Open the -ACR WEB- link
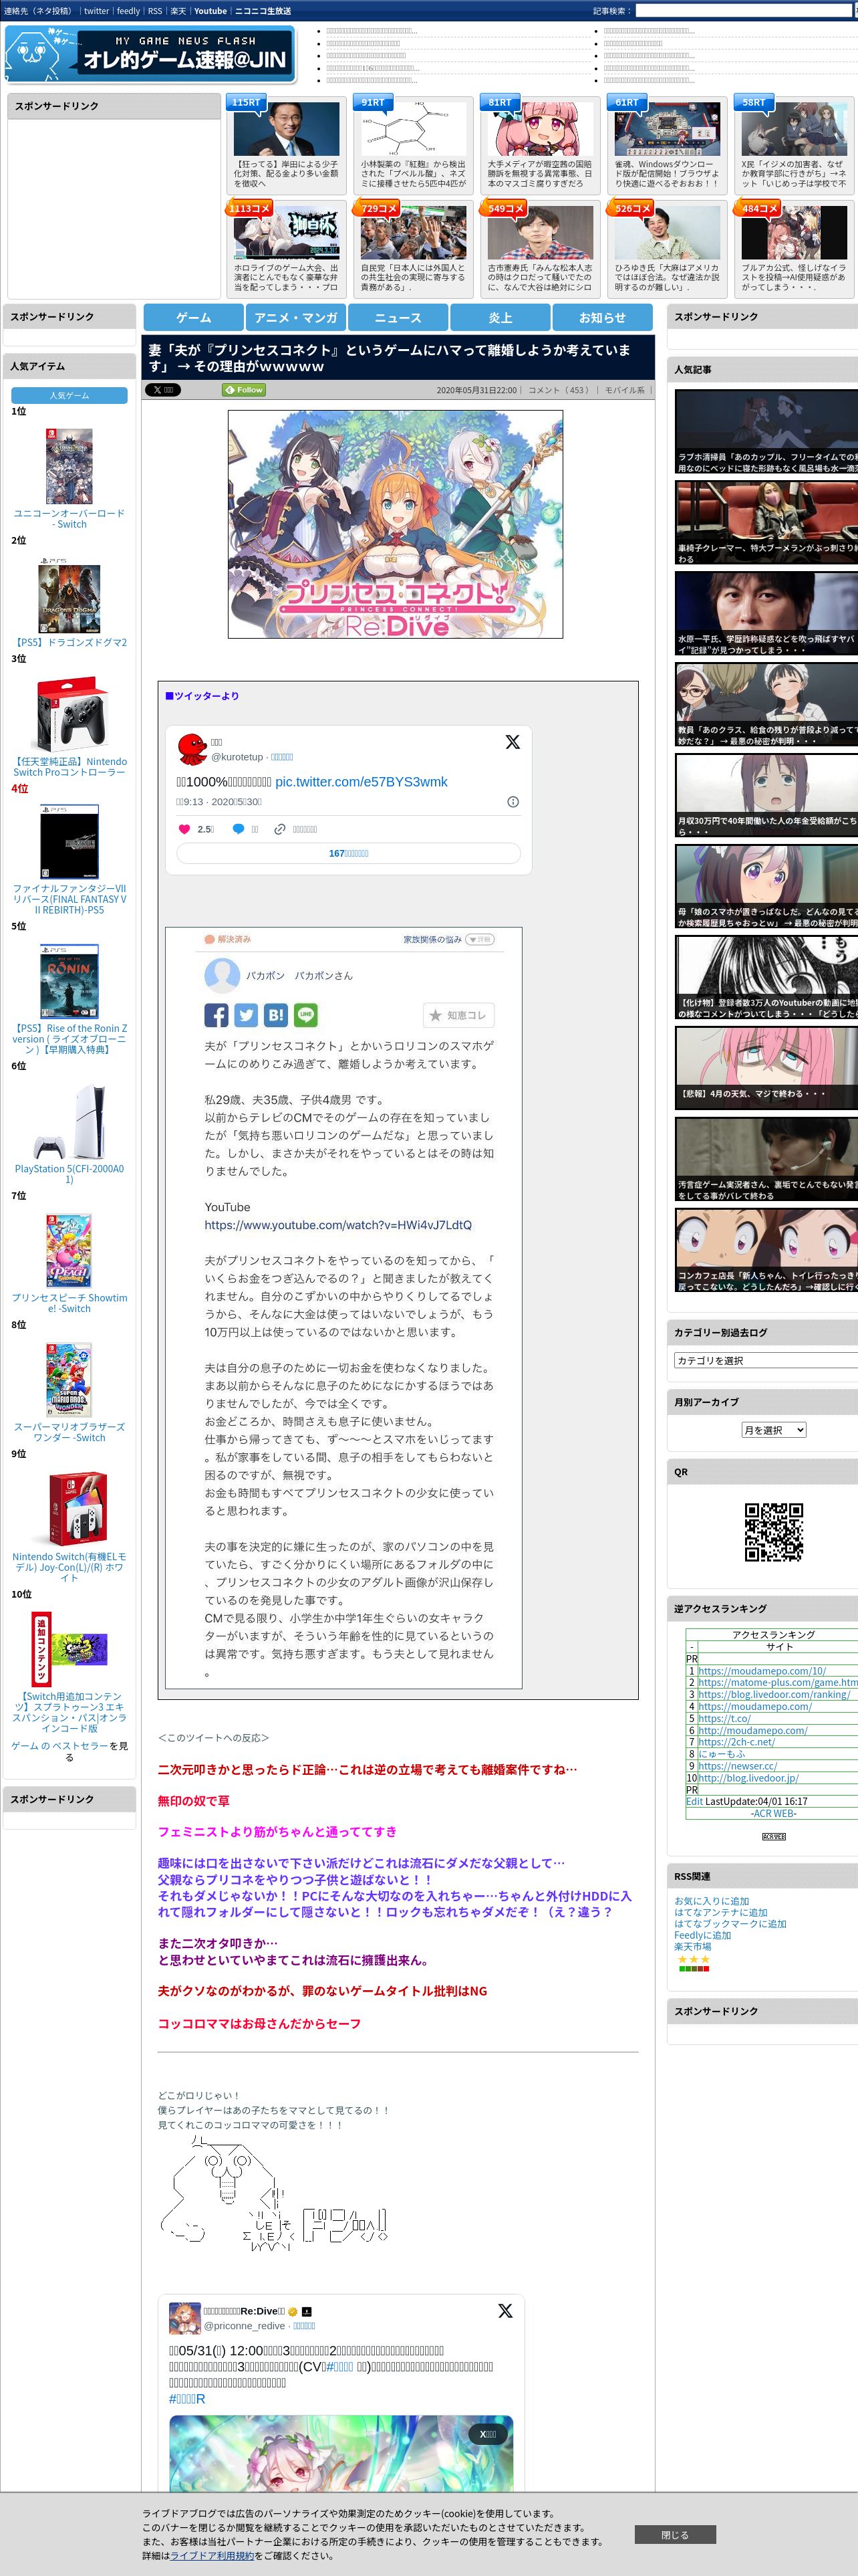Screen dimensions: 858x2576 tap(773, 1813)
